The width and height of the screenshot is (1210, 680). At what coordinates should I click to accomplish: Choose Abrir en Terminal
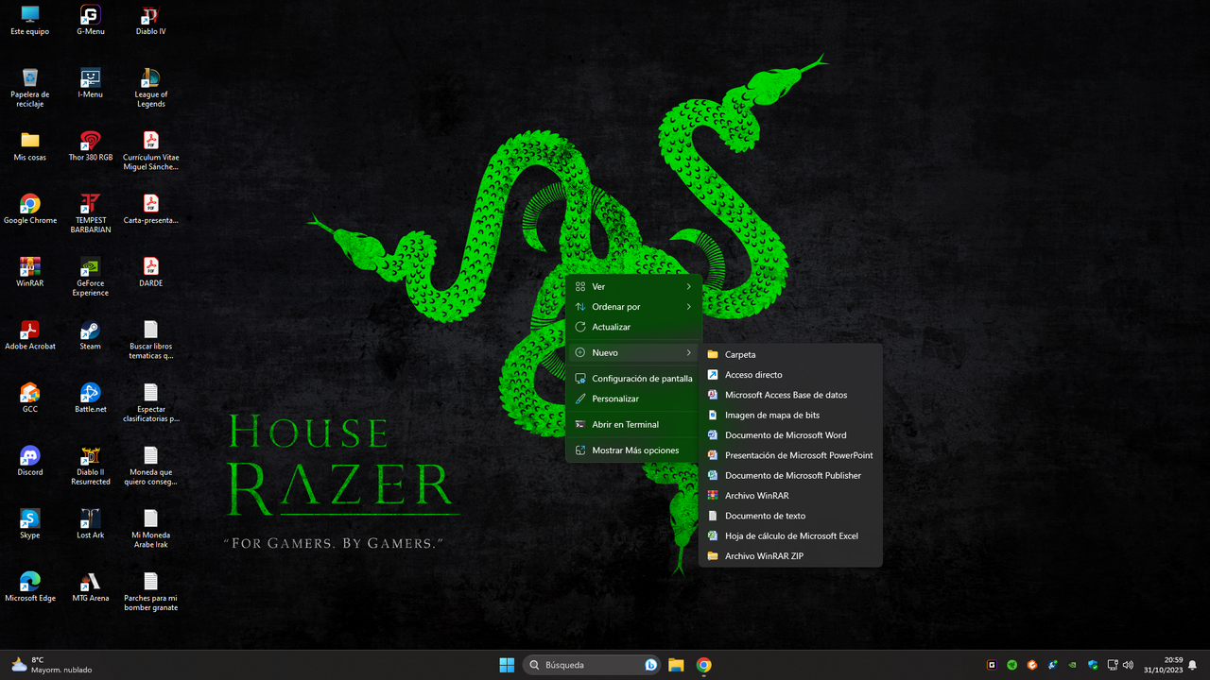click(x=633, y=424)
